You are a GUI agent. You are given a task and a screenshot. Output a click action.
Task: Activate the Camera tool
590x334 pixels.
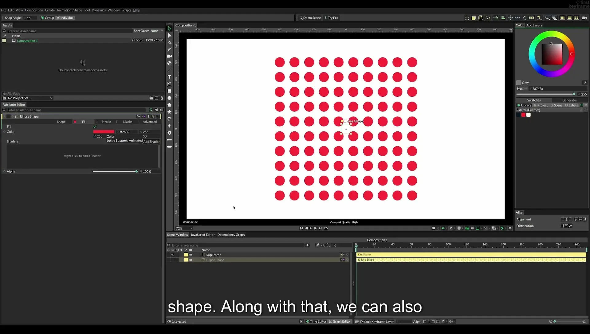click(x=169, y=56)
